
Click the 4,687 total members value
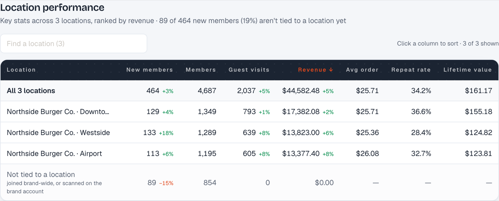coord(207,91)
